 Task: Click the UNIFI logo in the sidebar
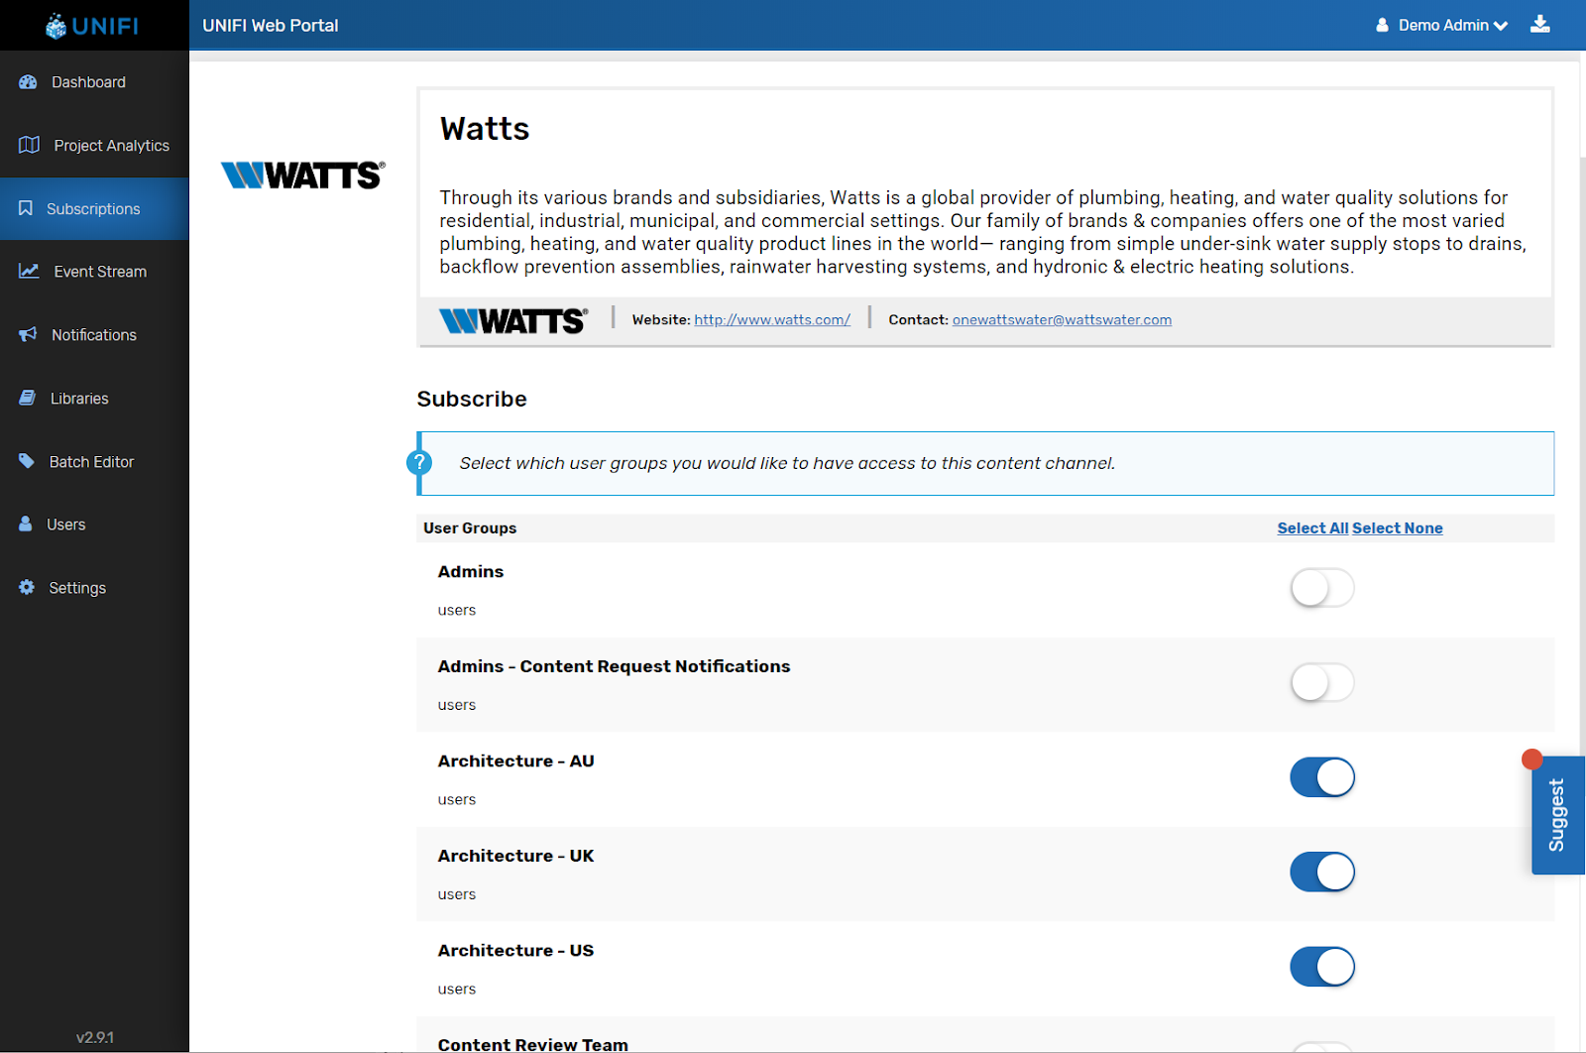tap(92, 26)
